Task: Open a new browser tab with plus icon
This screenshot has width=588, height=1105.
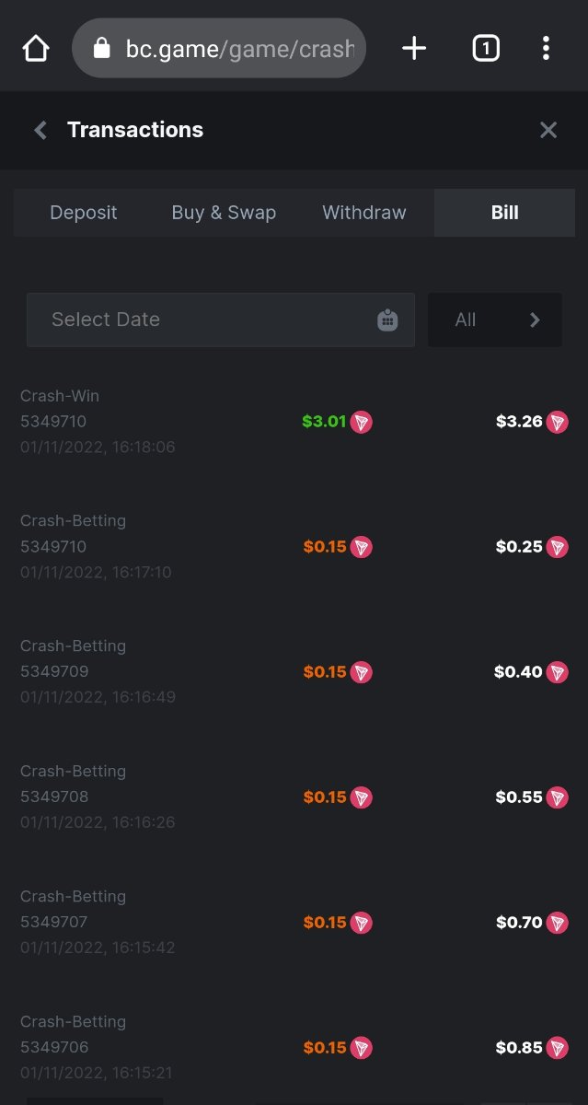Action: 414,48
